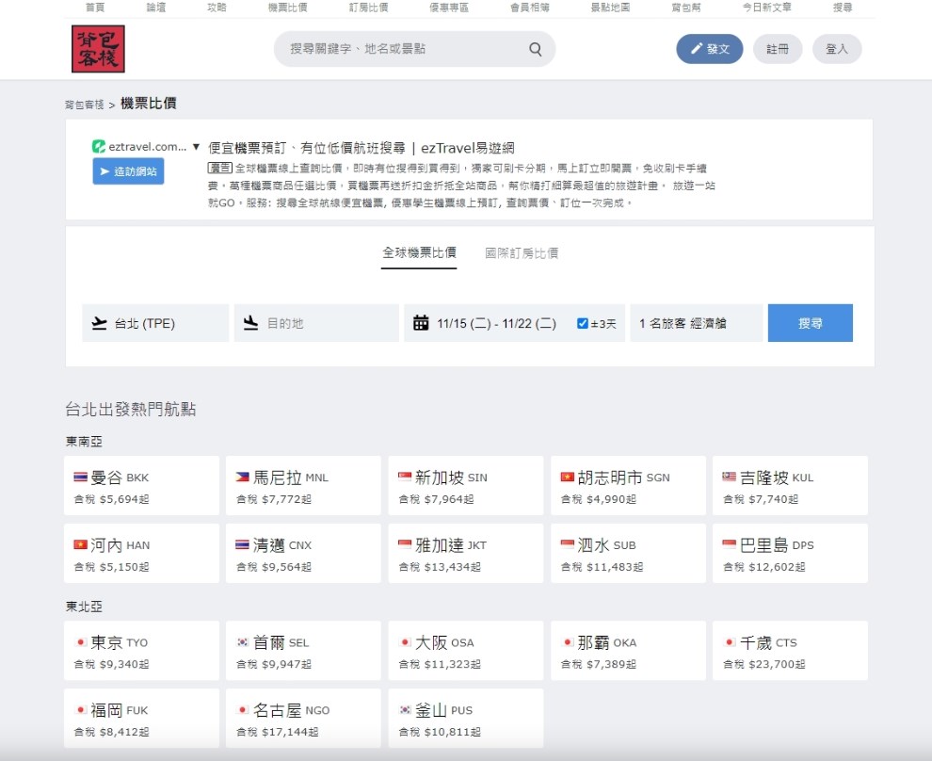Click the Korean flag beside 首爾
932x761 pixels.
(x=243, y=643)
